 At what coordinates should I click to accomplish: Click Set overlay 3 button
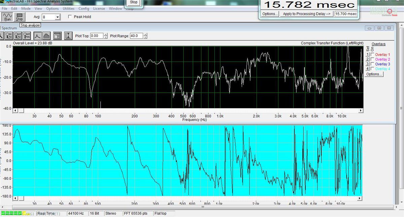pos(368,64)
